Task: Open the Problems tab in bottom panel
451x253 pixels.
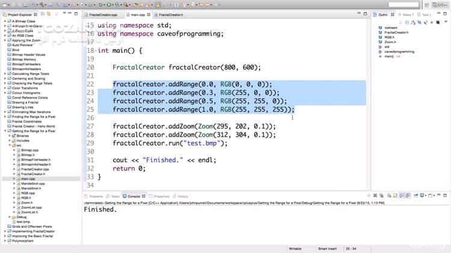Action: point(96,196)
